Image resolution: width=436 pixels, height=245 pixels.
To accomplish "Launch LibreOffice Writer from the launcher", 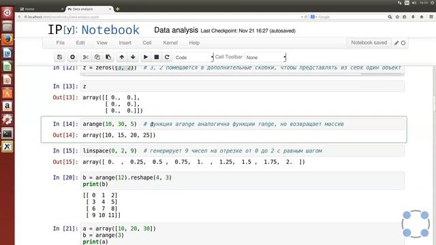I will pos(7,53).
